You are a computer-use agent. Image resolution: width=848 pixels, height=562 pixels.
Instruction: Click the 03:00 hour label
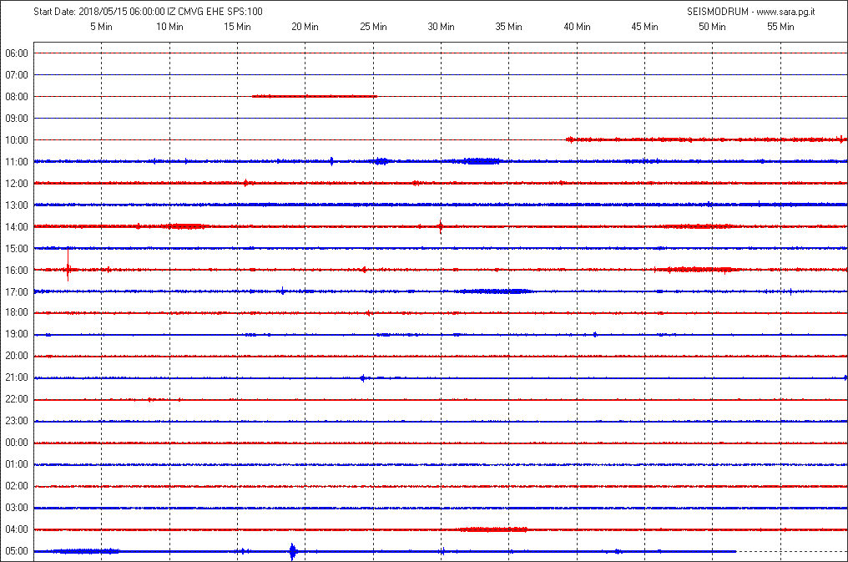coord(17,508)
